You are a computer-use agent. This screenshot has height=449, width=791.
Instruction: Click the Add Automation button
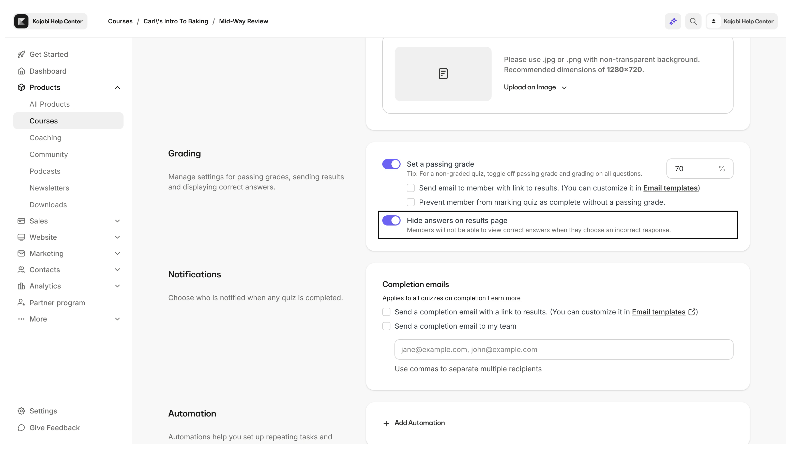point(414,423)
